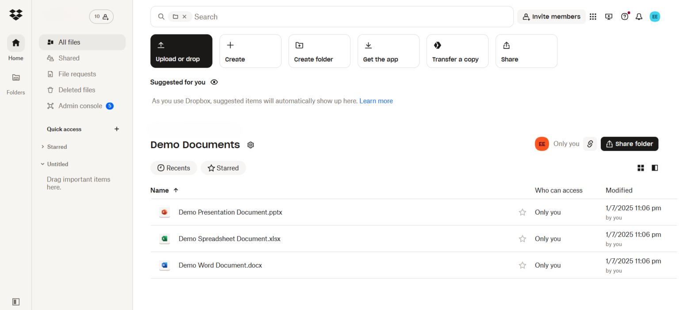Screen dimensions: 679x310
Task: Select Deleted files in the sidebar
Action: pos(76,90)
